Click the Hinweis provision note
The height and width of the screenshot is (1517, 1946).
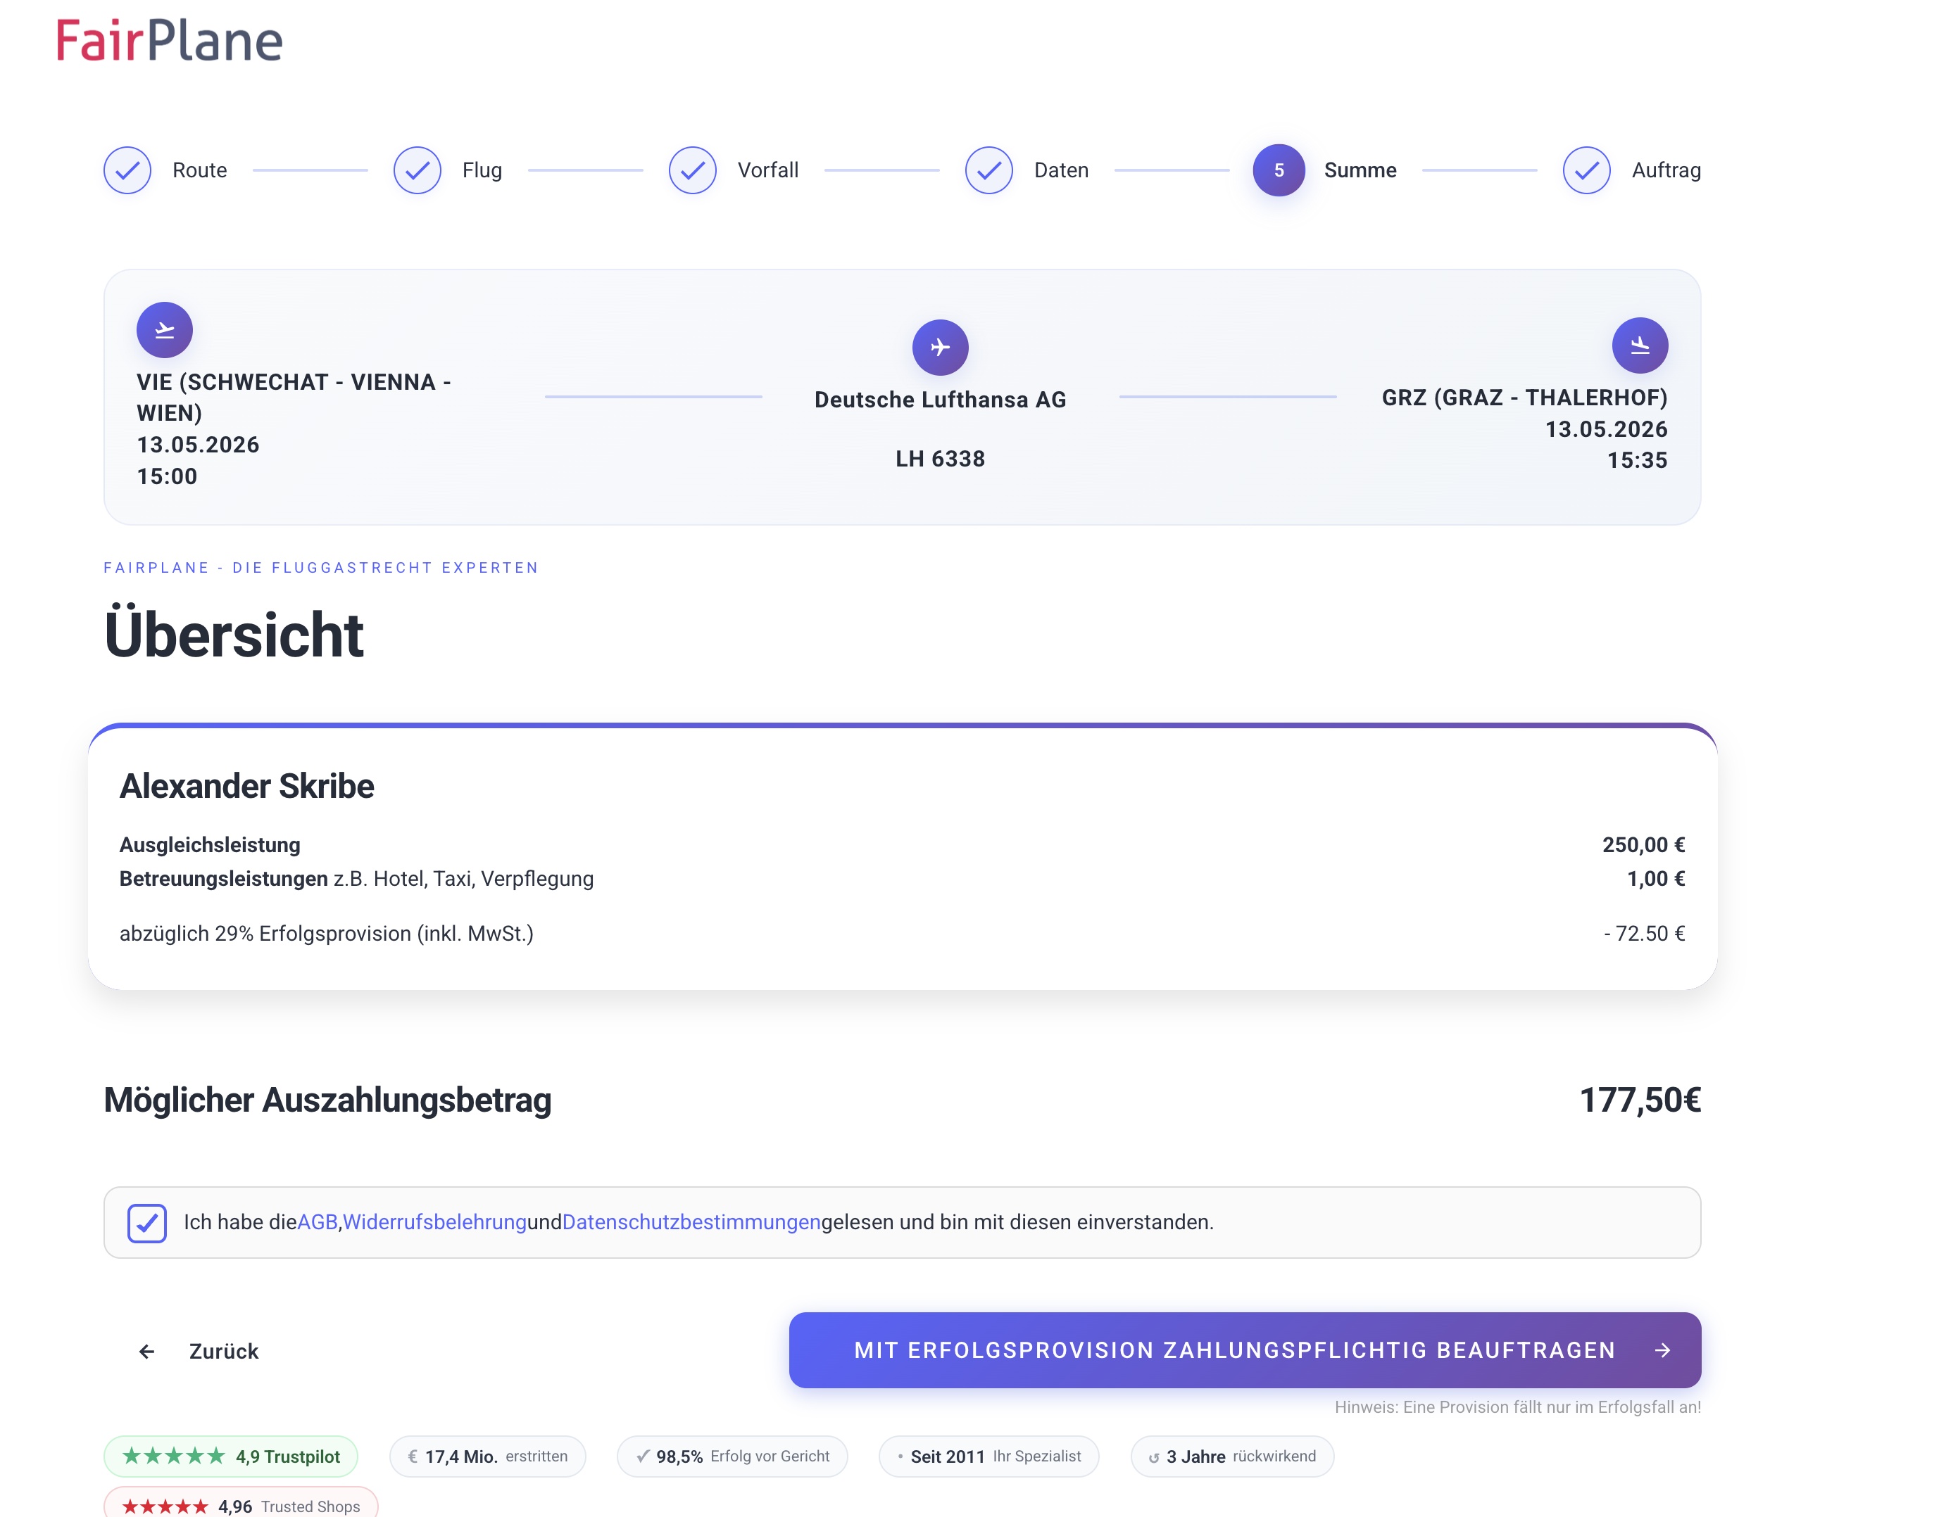point(1517,1407)
